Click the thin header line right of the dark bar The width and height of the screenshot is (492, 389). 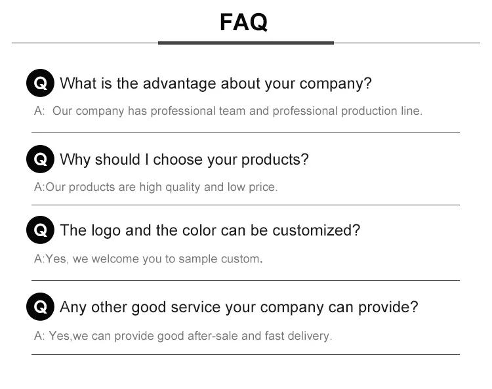[x=407, y=43]
